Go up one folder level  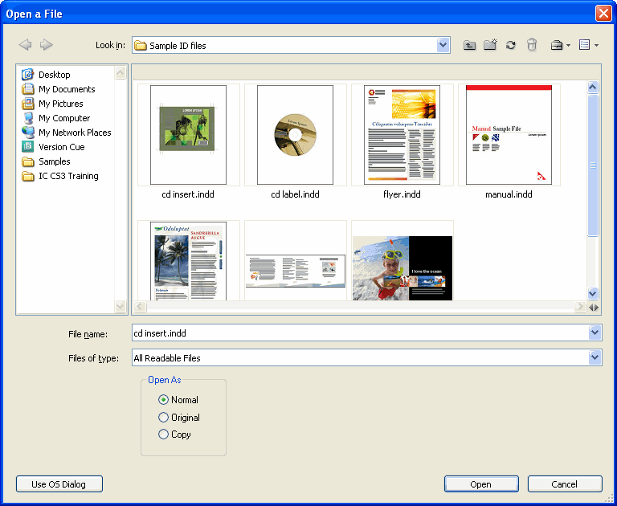coord(469,45)
